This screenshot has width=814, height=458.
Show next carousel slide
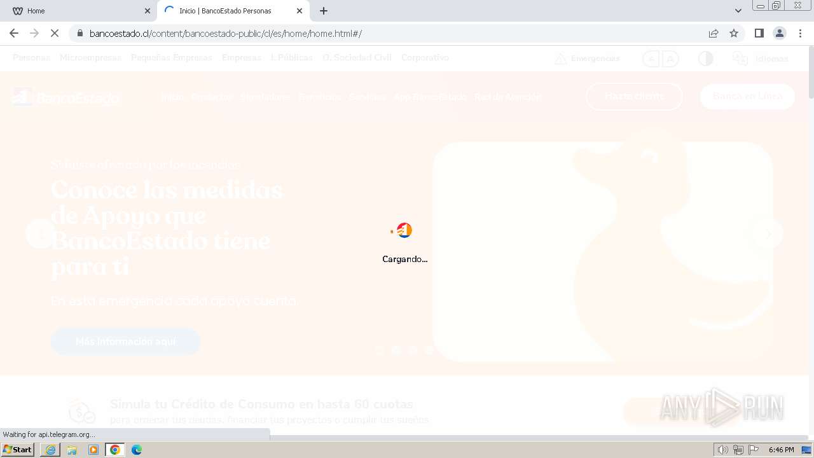(x=768, y=233)
